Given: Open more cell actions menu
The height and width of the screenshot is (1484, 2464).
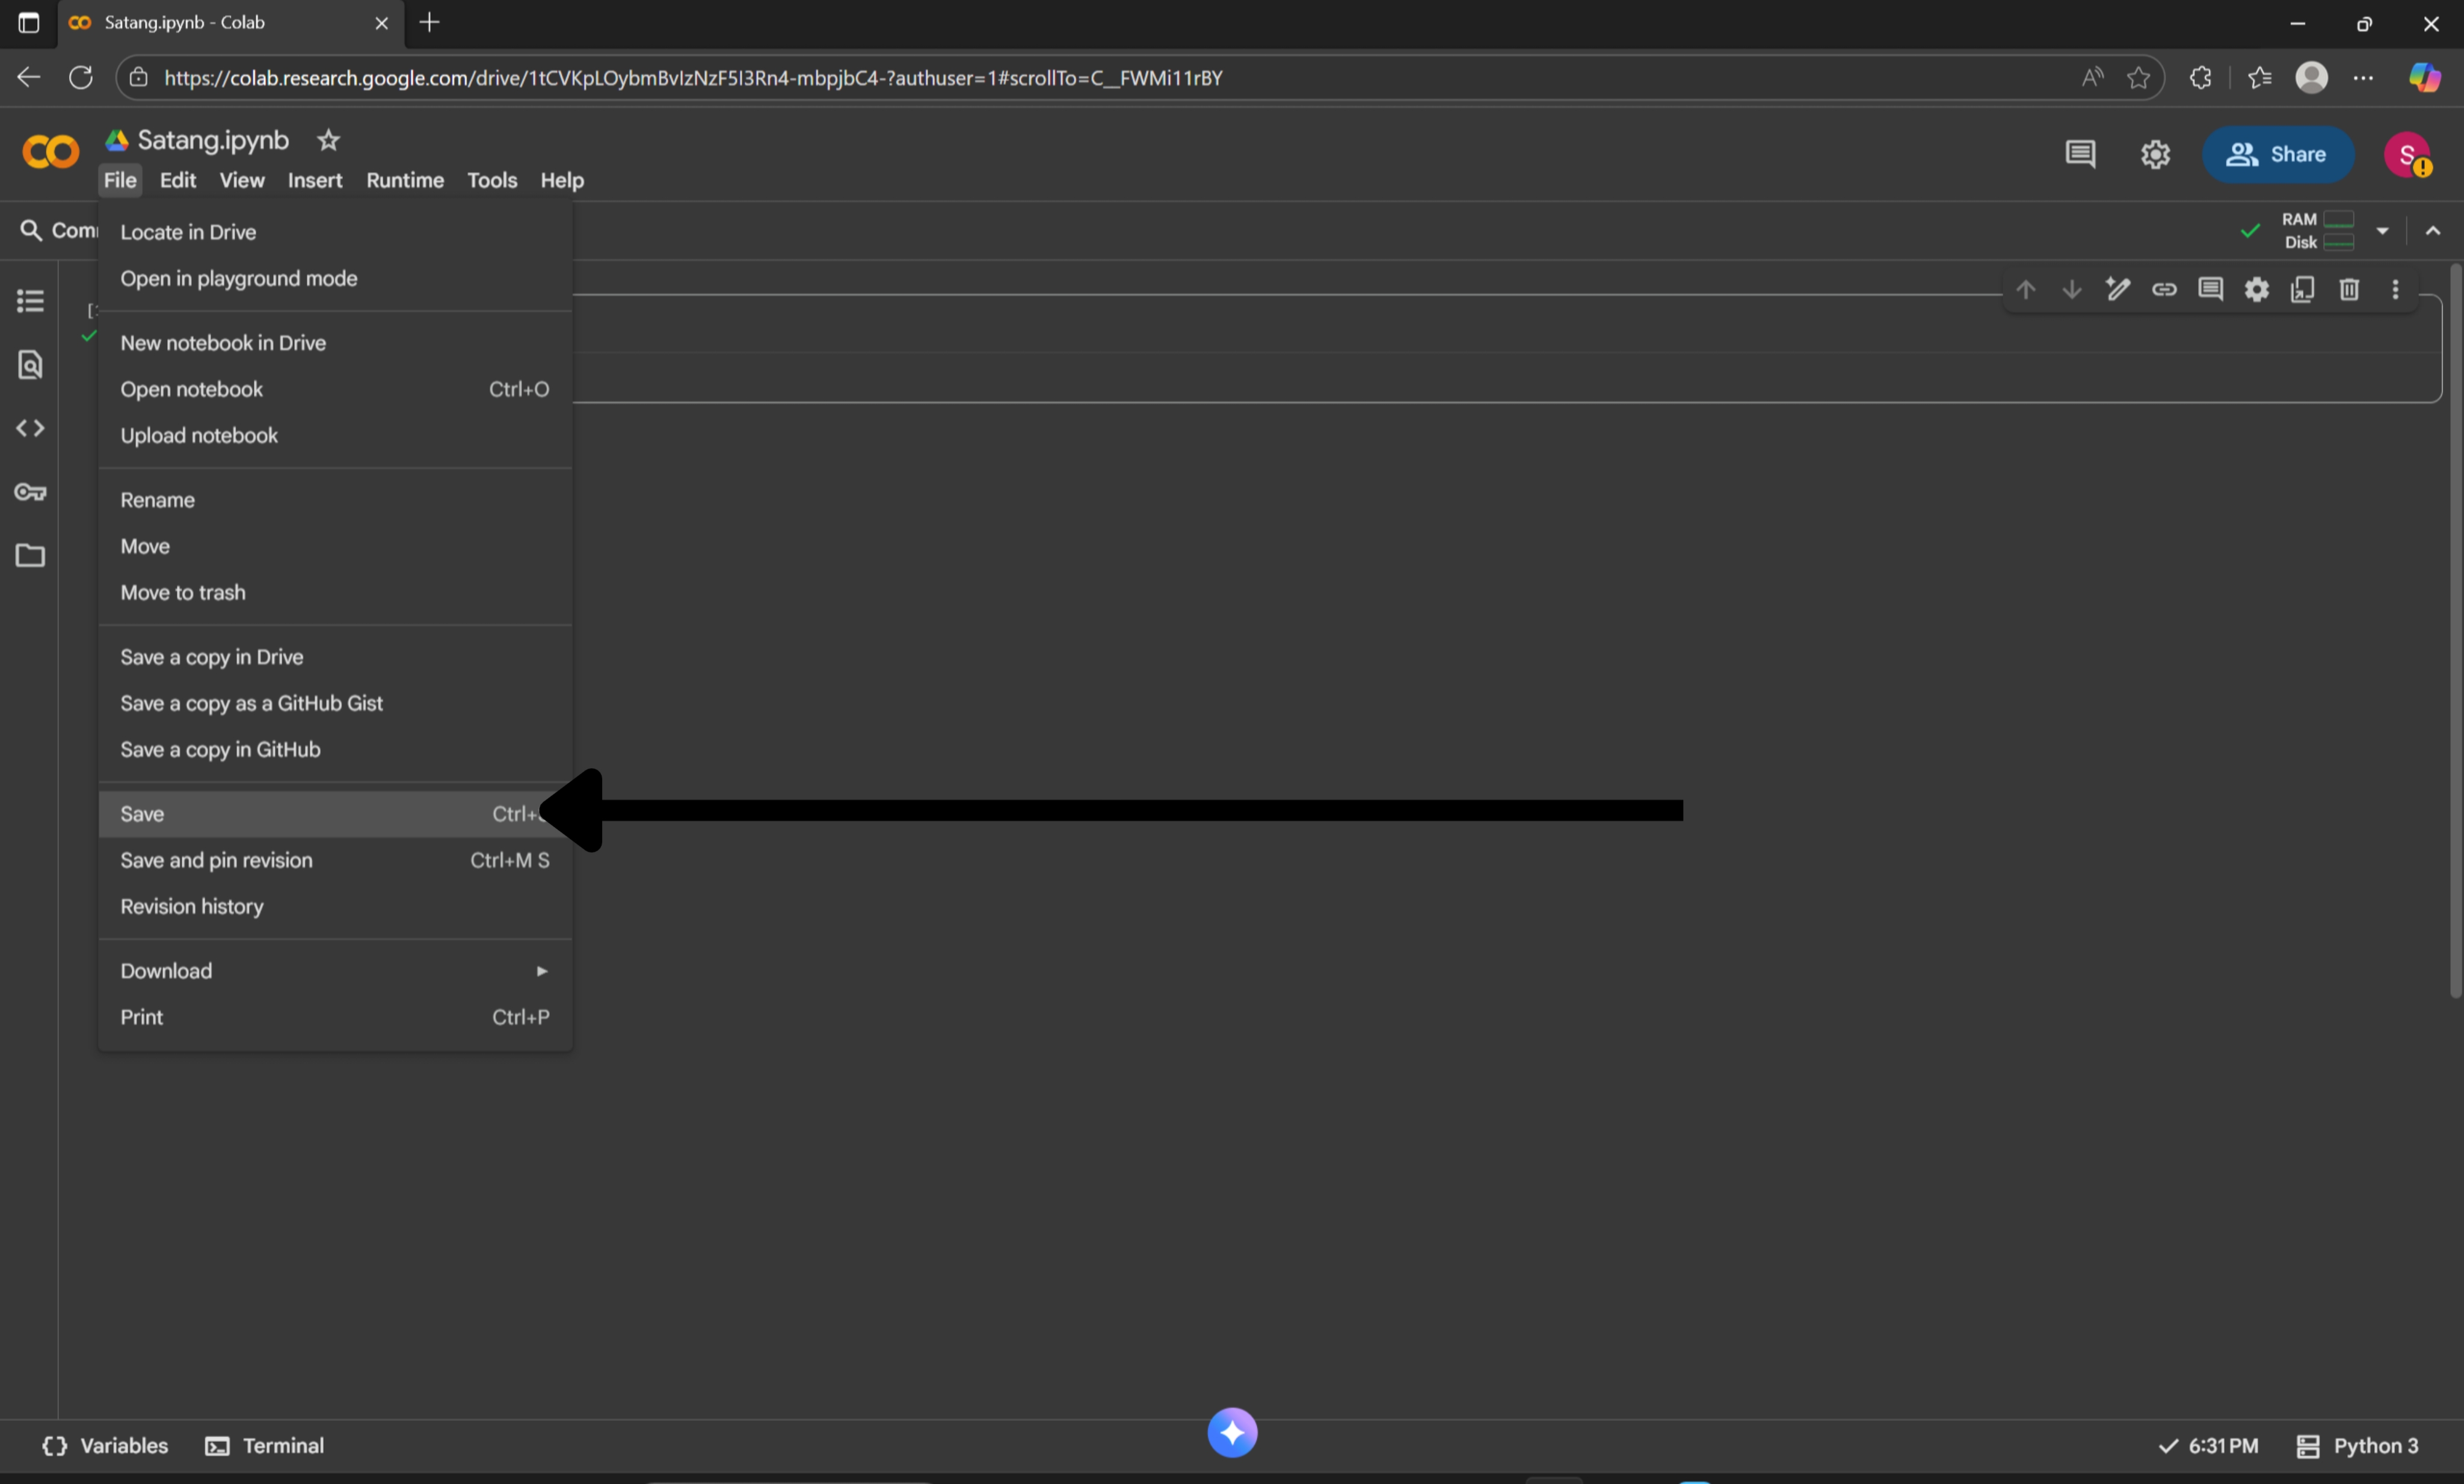Looking at the screenshot, I should [x=2395, y=290].
